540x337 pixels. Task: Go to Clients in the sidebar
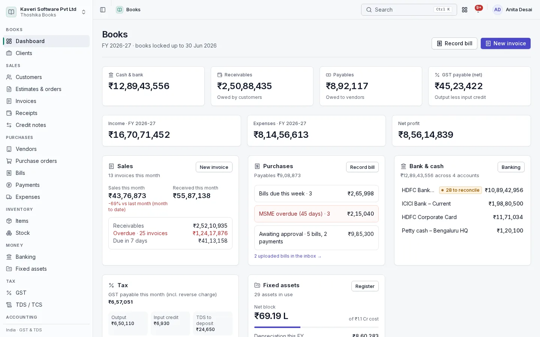pos(46,53)
